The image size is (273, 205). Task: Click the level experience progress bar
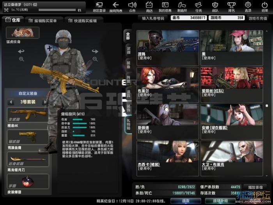click(x=57, y=10)
